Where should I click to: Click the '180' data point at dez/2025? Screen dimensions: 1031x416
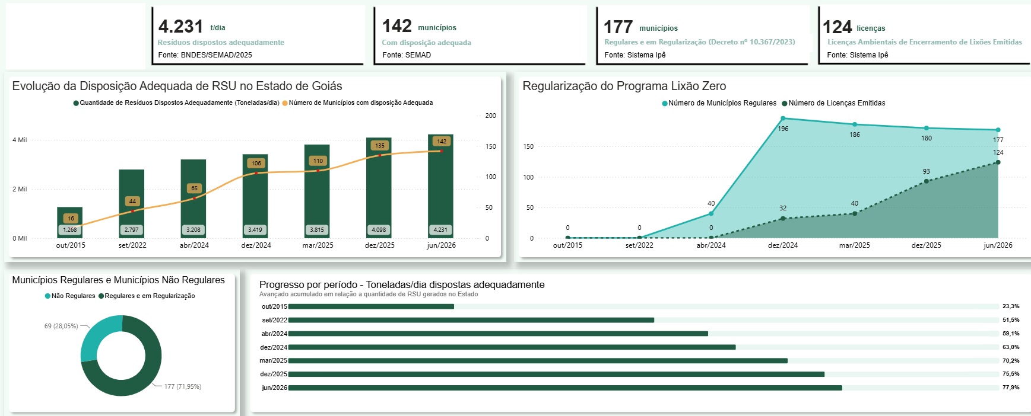coord(927,128)
